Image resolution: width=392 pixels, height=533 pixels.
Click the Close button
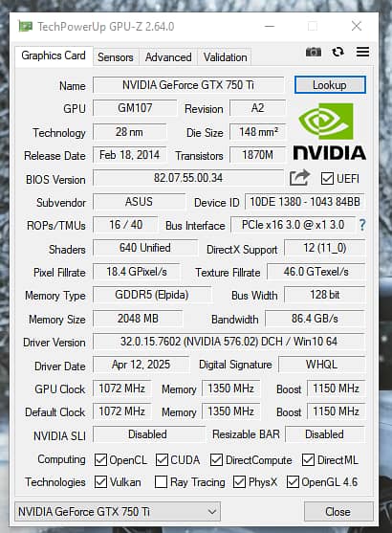click(x=338, y=512)
